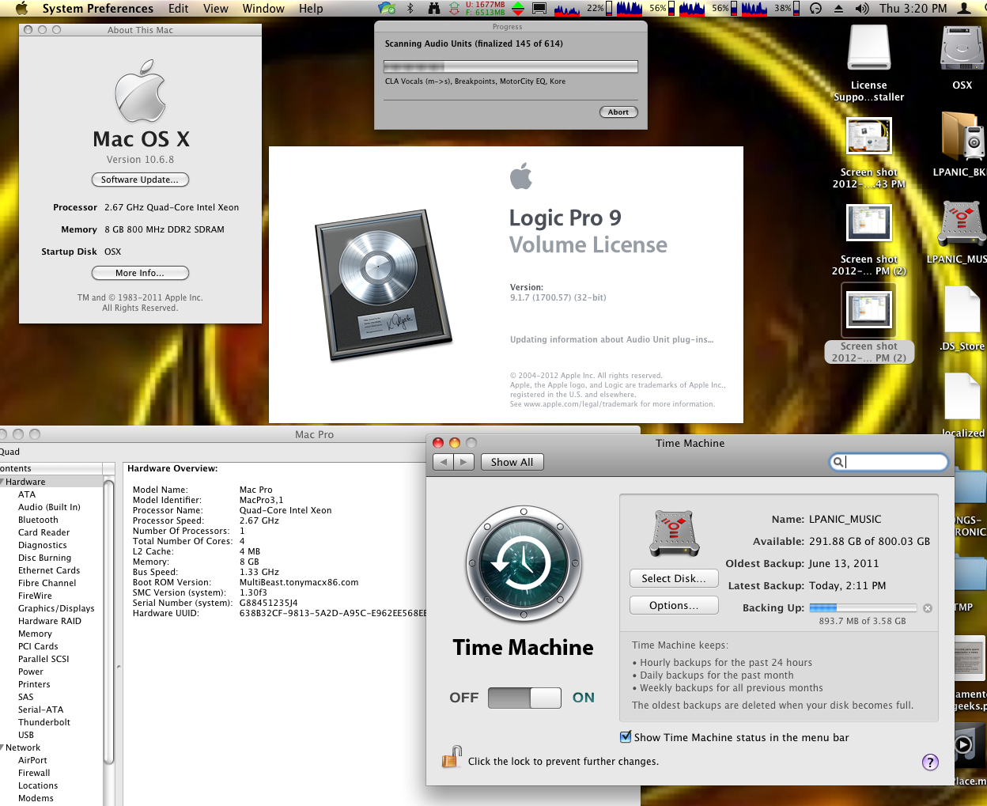Click the binoculars menu bar icon
987x806 pixels.
tap(434, 8)
